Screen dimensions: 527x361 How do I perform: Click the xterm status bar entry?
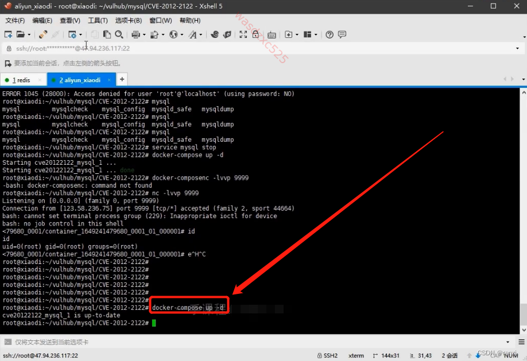[x=356, y=355]
